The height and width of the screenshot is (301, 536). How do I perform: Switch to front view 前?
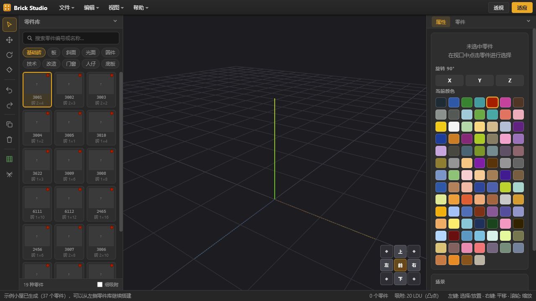400,265
